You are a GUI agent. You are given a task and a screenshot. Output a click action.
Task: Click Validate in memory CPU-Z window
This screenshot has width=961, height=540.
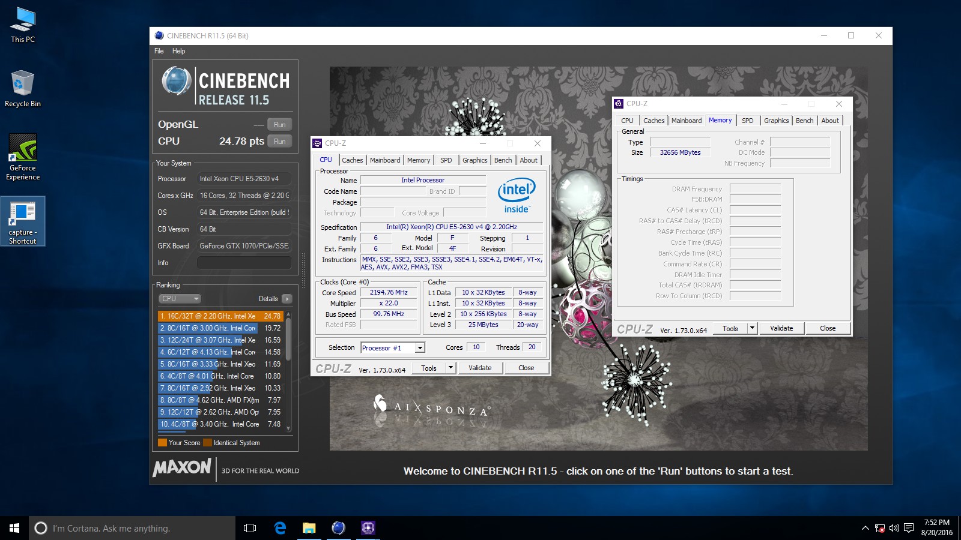[x=781, y=328]
